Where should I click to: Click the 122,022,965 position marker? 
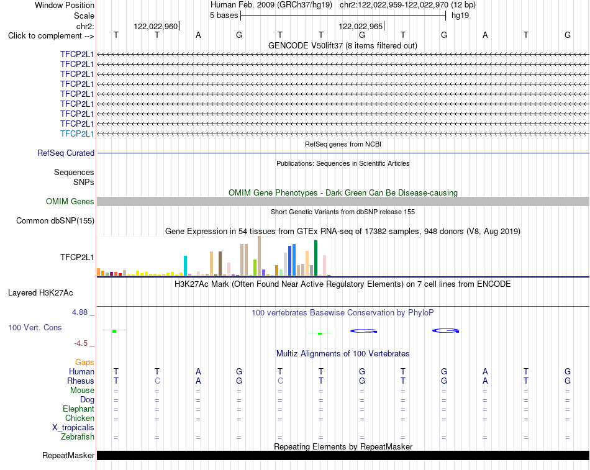pyautogui.click(x=361, y=26)
